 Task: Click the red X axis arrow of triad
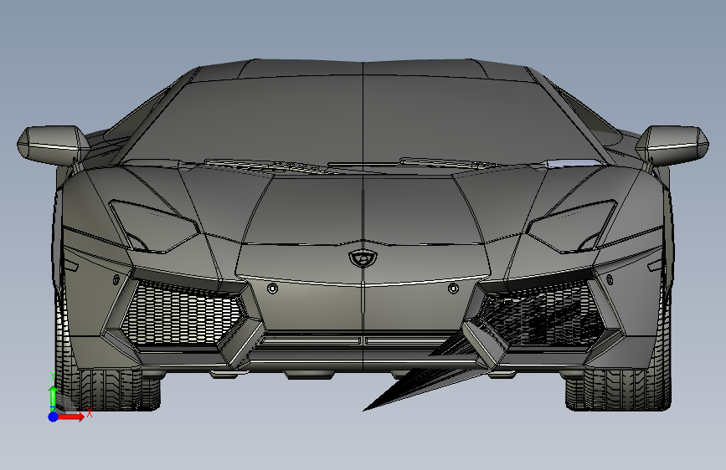pos(72,416)
